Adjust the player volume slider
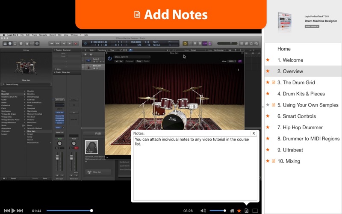 [218, 211]
